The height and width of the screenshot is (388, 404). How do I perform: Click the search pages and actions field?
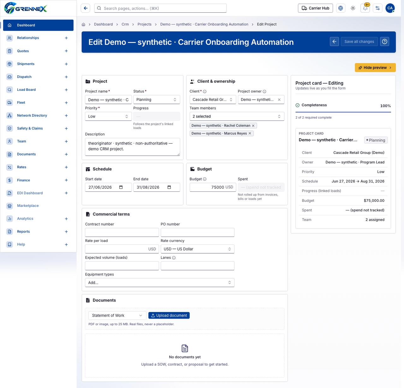[x=160, y=8]
